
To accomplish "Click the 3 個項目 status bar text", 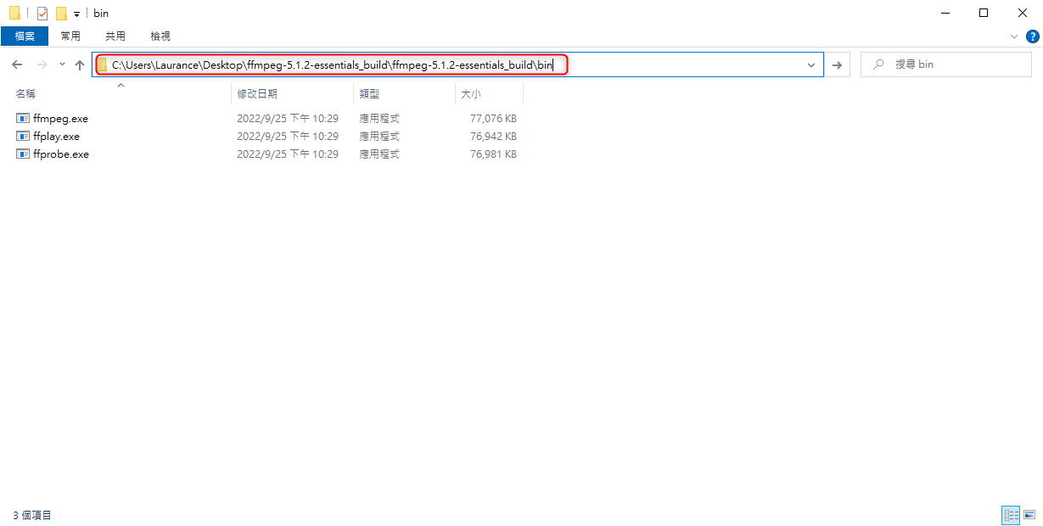I will [32, 515].
